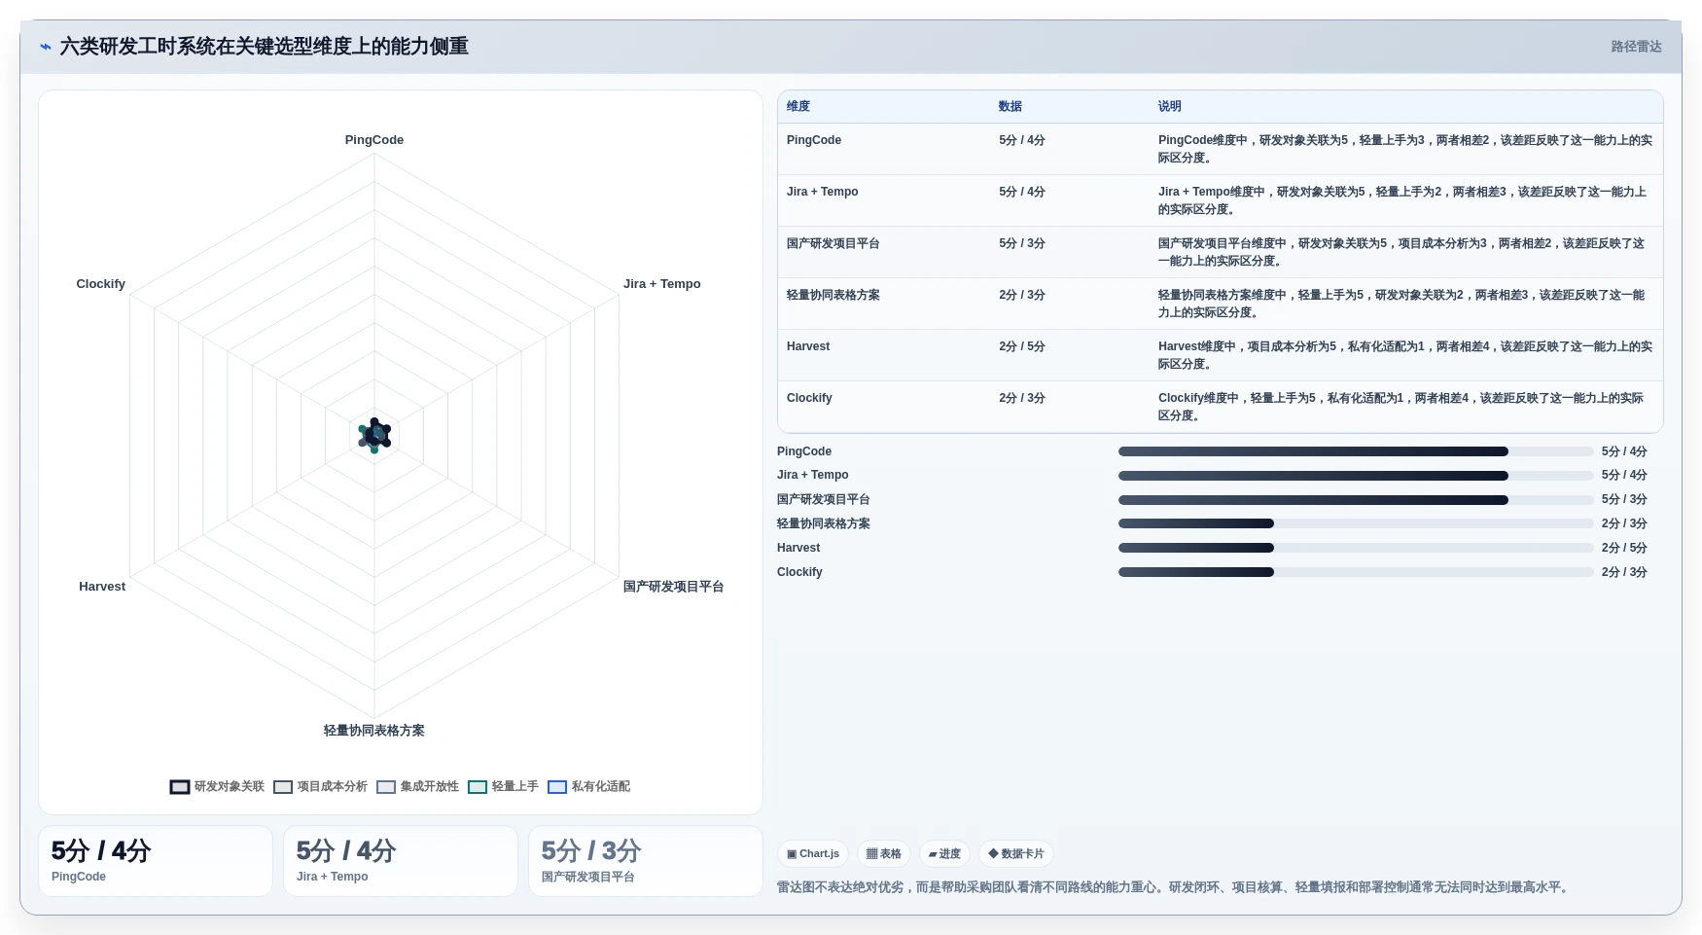
Task: Click the footnote text starting with 雷达图不表达绝对优劣
Action: click(1175, 887)
